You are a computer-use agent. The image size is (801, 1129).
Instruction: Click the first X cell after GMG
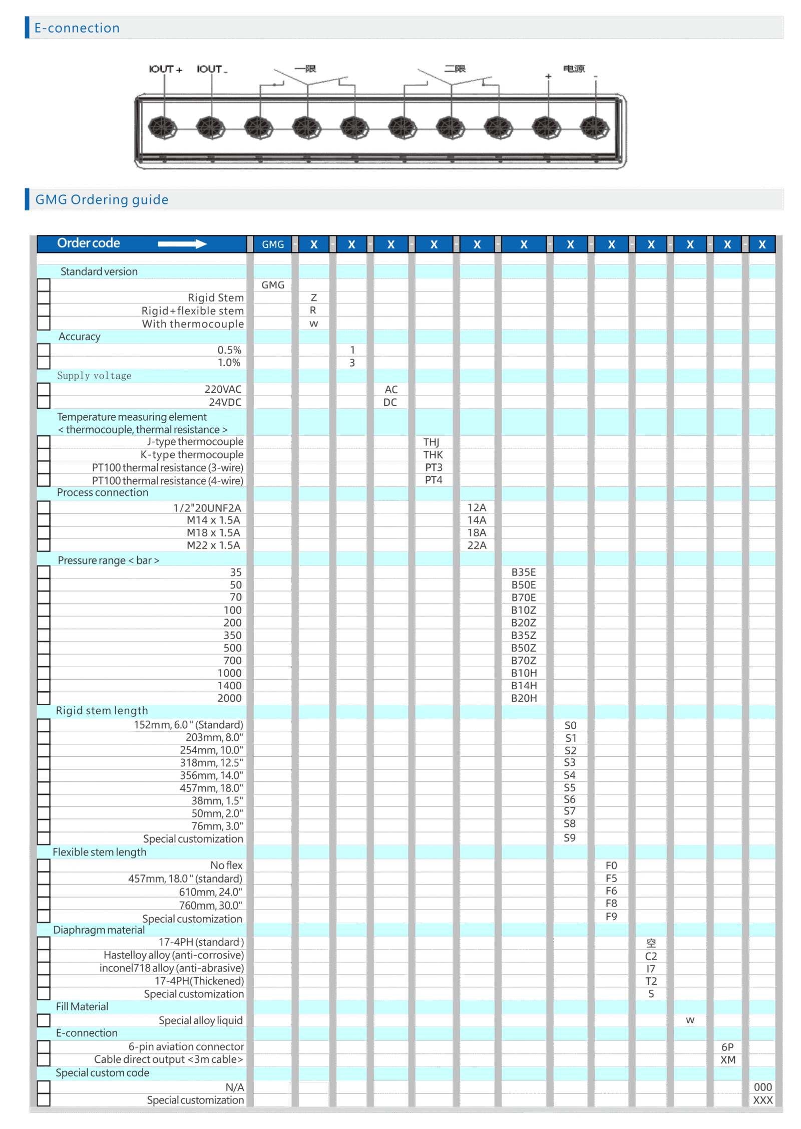(314, 244)
